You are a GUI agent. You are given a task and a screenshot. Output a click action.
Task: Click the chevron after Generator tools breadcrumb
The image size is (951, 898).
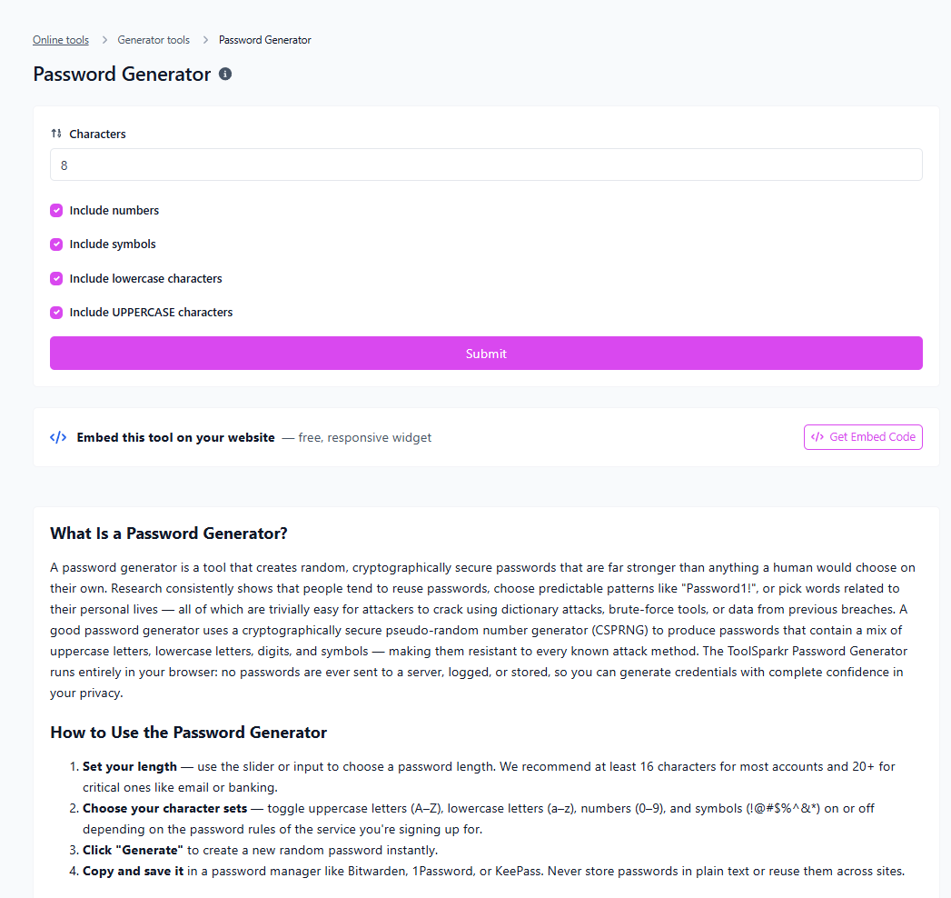click(205, 40)
